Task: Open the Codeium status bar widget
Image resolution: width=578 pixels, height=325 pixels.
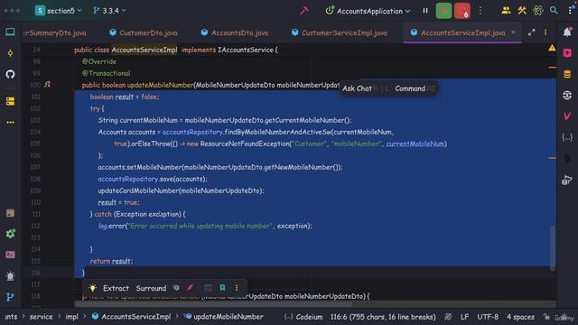Action: coord(303,317)
